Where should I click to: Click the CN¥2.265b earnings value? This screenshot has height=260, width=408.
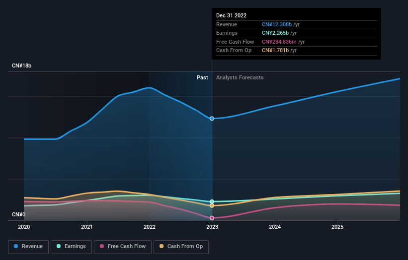pyautogui.click(x=275, y=33)
